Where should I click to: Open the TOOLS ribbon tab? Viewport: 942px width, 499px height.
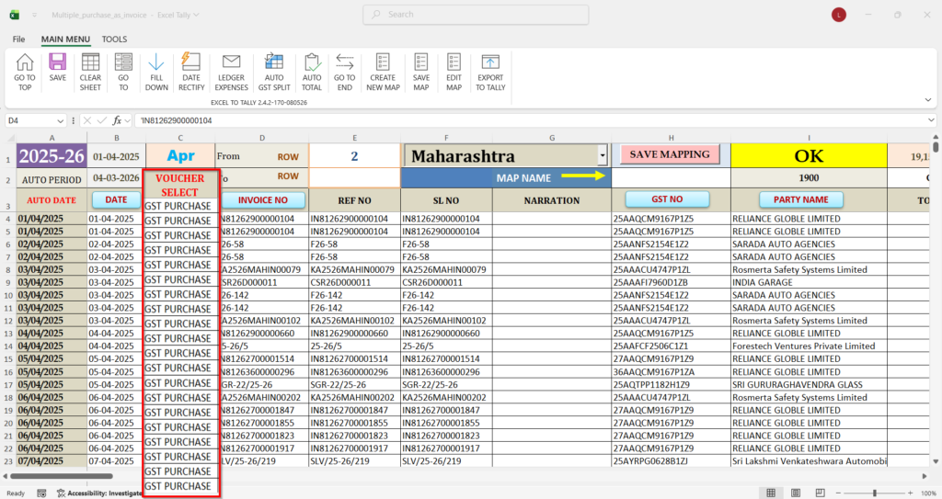click(x=114, y=39)
